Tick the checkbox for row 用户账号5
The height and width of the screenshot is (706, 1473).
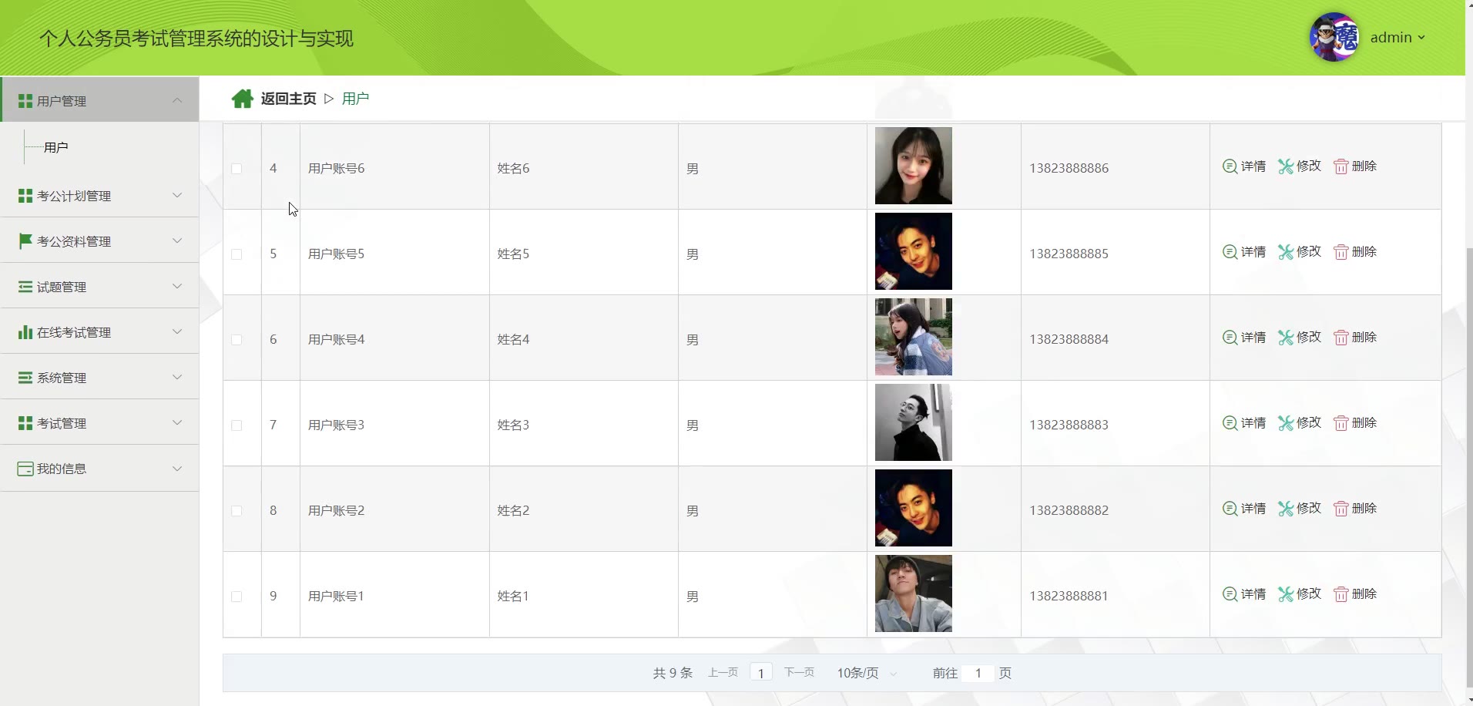point(237,254)
